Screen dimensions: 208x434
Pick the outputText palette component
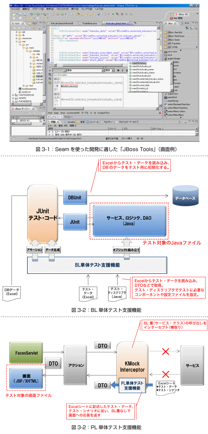click(171, 94)
